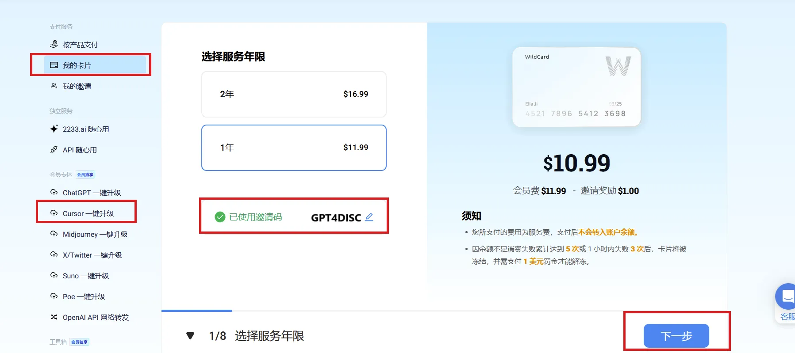Click the green check icon for invitation code
The height and width of the screenshot is (353, 795).
(x=220, y=217)
